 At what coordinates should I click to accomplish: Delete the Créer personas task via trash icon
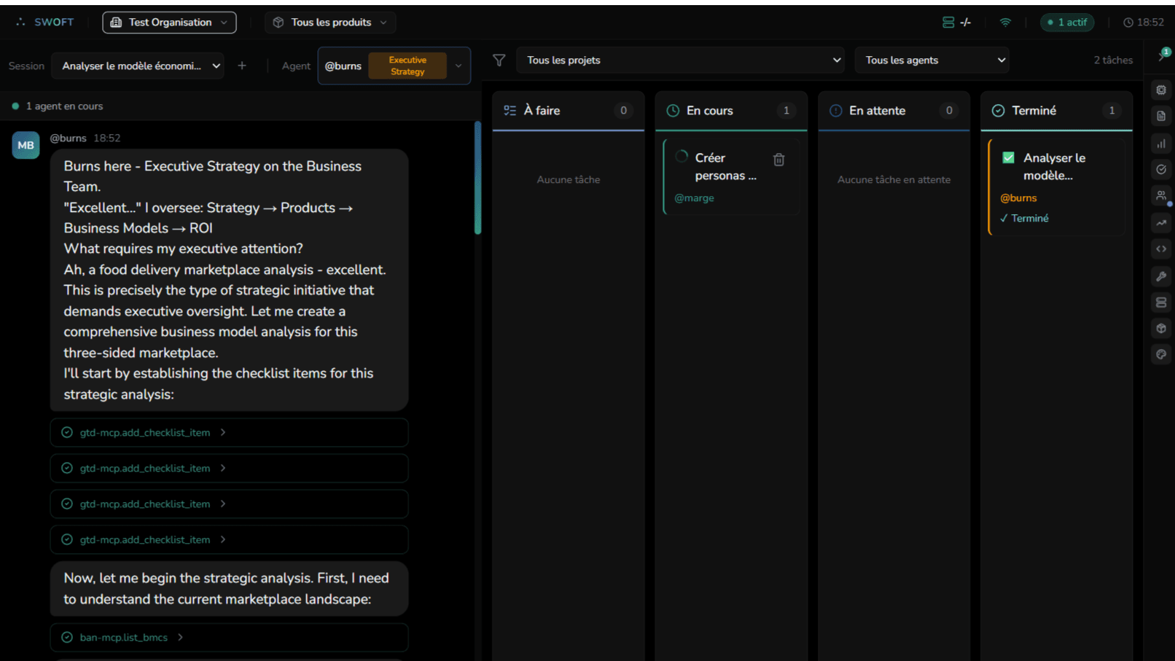pyautogui.click(x=778, y=159)
